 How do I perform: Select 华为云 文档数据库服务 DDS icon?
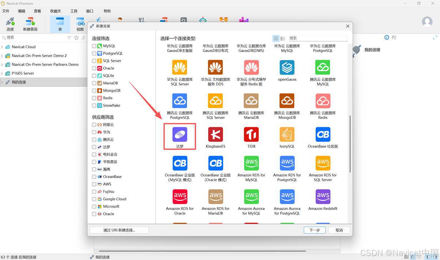click(x=215, y=67)
